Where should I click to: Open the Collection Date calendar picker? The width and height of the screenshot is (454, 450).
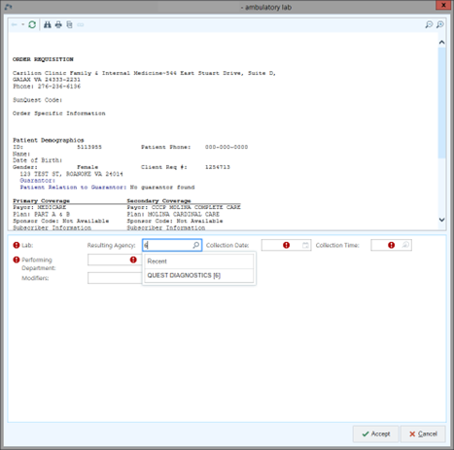305,245
